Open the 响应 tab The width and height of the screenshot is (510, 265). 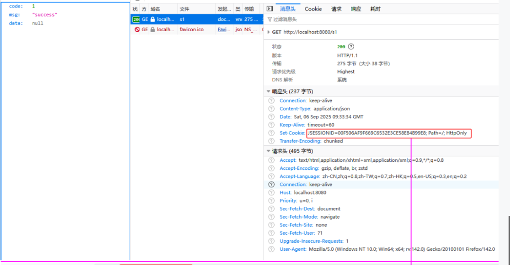point(356,9)
